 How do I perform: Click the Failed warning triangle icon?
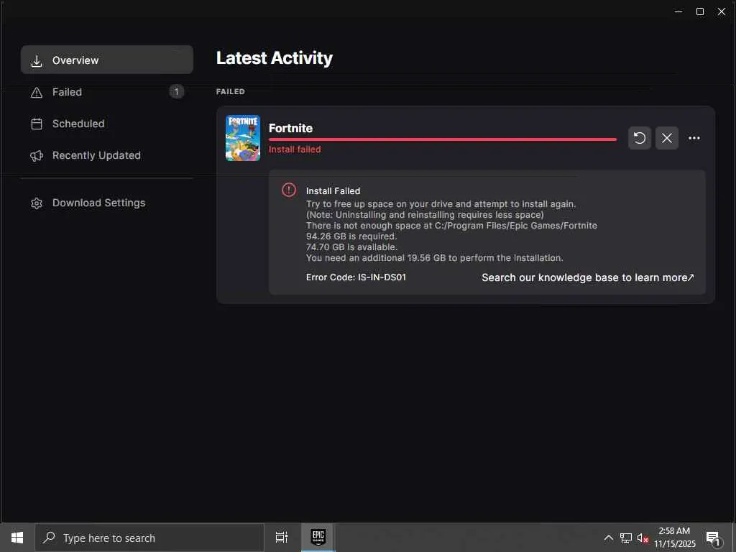pos(37,93)
